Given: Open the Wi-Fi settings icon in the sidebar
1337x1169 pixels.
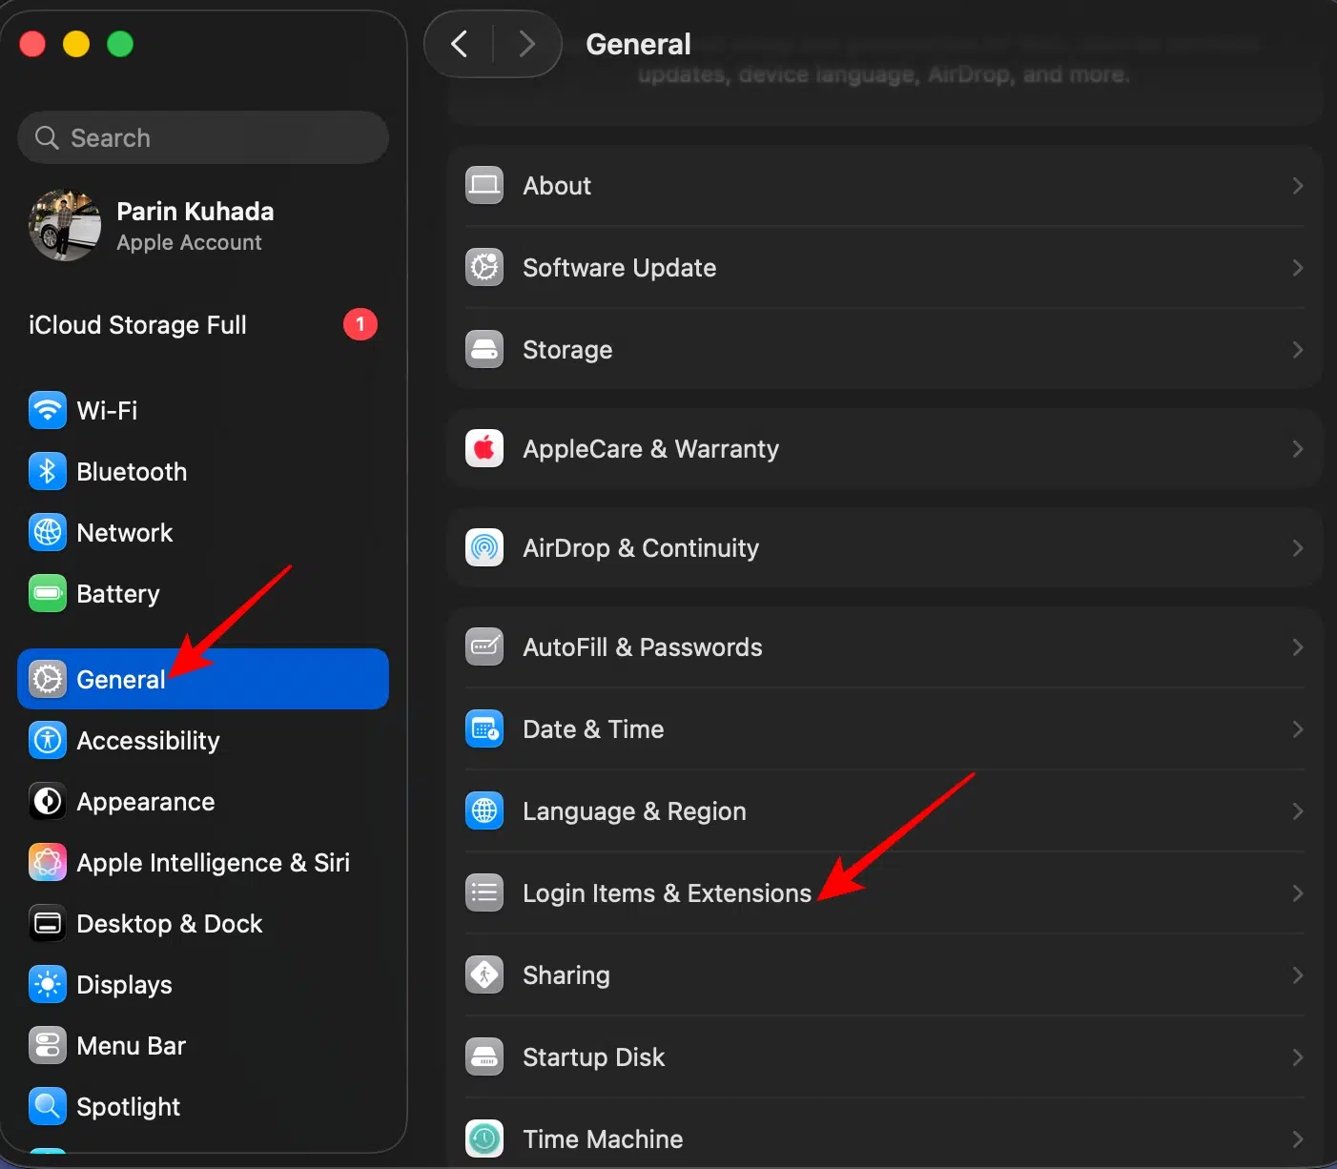Looking at the screenshot, I should (x=48, y=411).
